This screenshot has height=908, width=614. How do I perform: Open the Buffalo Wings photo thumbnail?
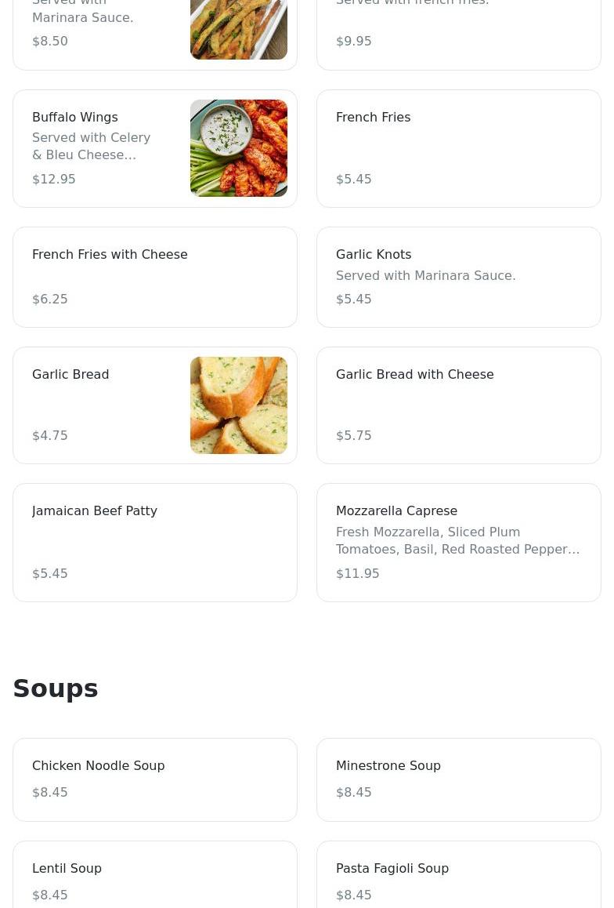(238, 148)
